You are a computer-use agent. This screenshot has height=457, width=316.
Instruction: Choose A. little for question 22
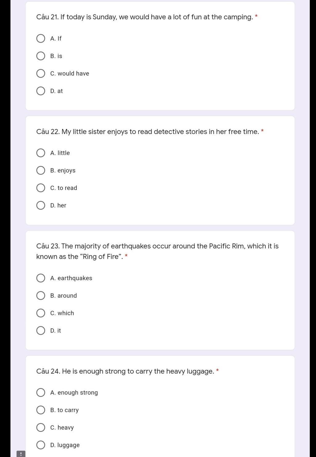point(41,153)
